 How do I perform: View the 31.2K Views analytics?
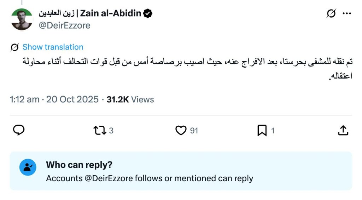[x=130, y=99]
